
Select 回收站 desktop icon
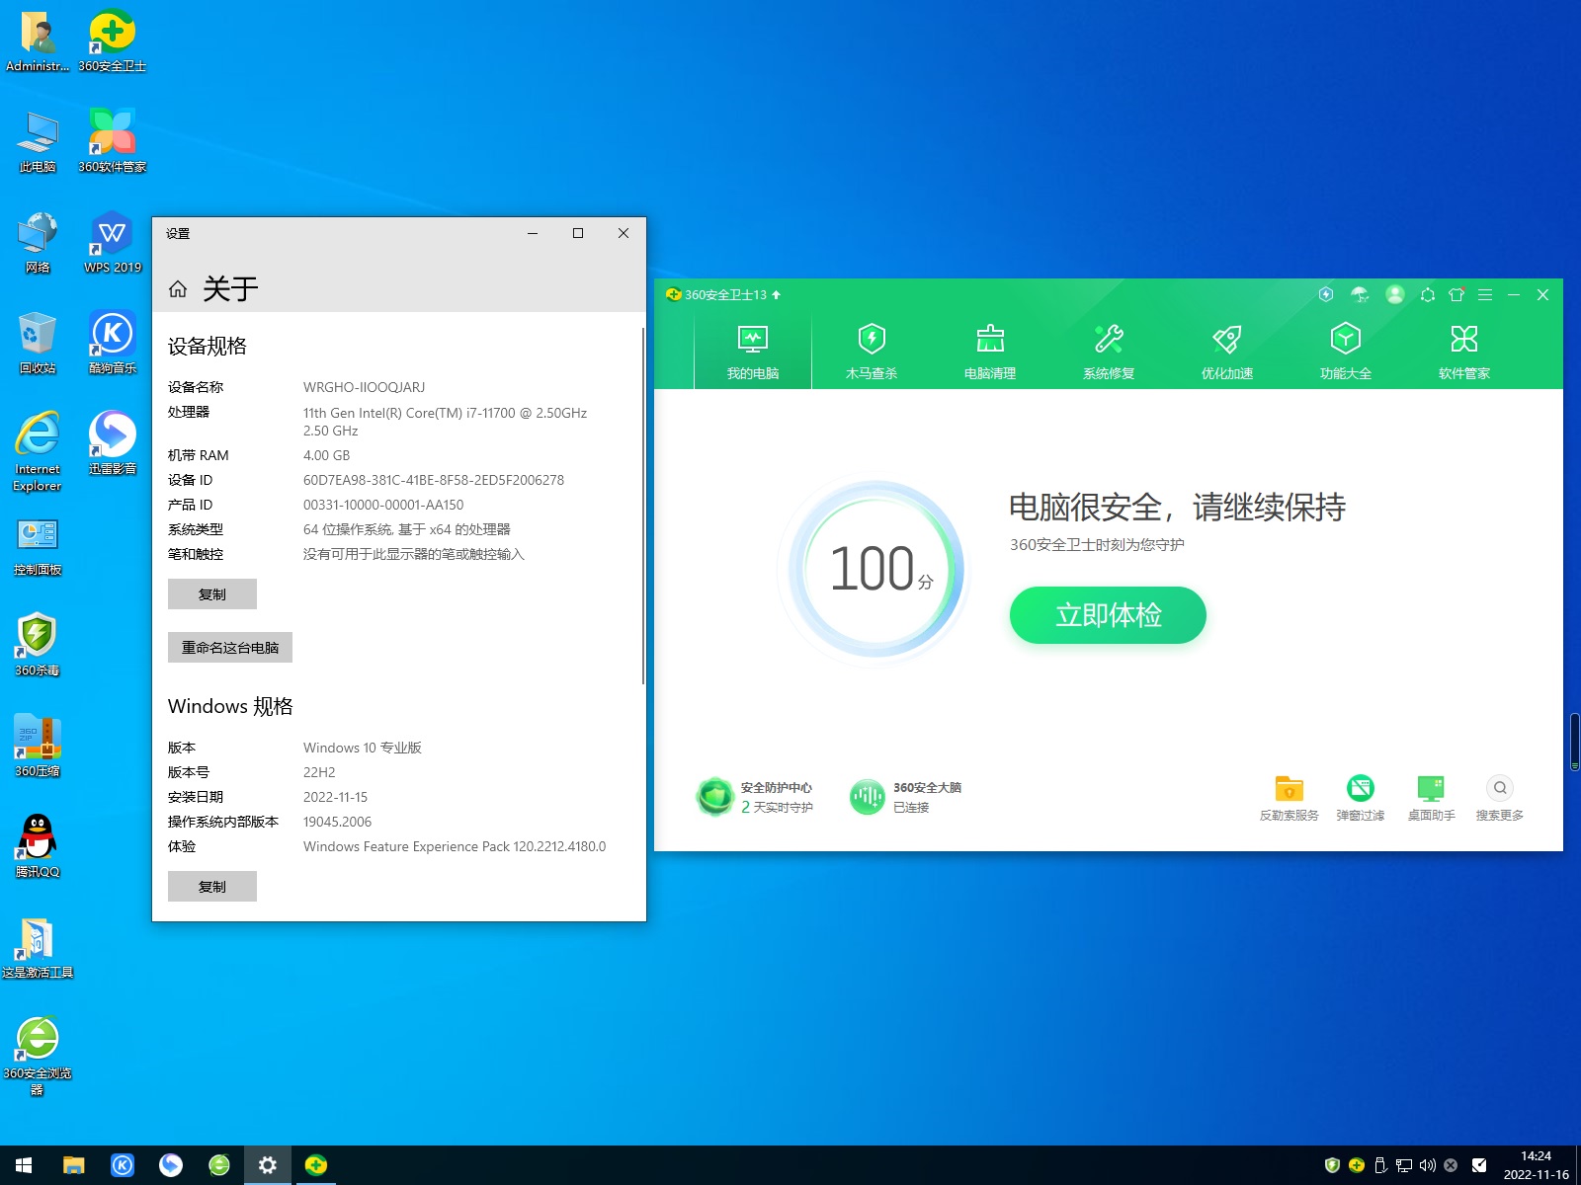coord(38,344)
